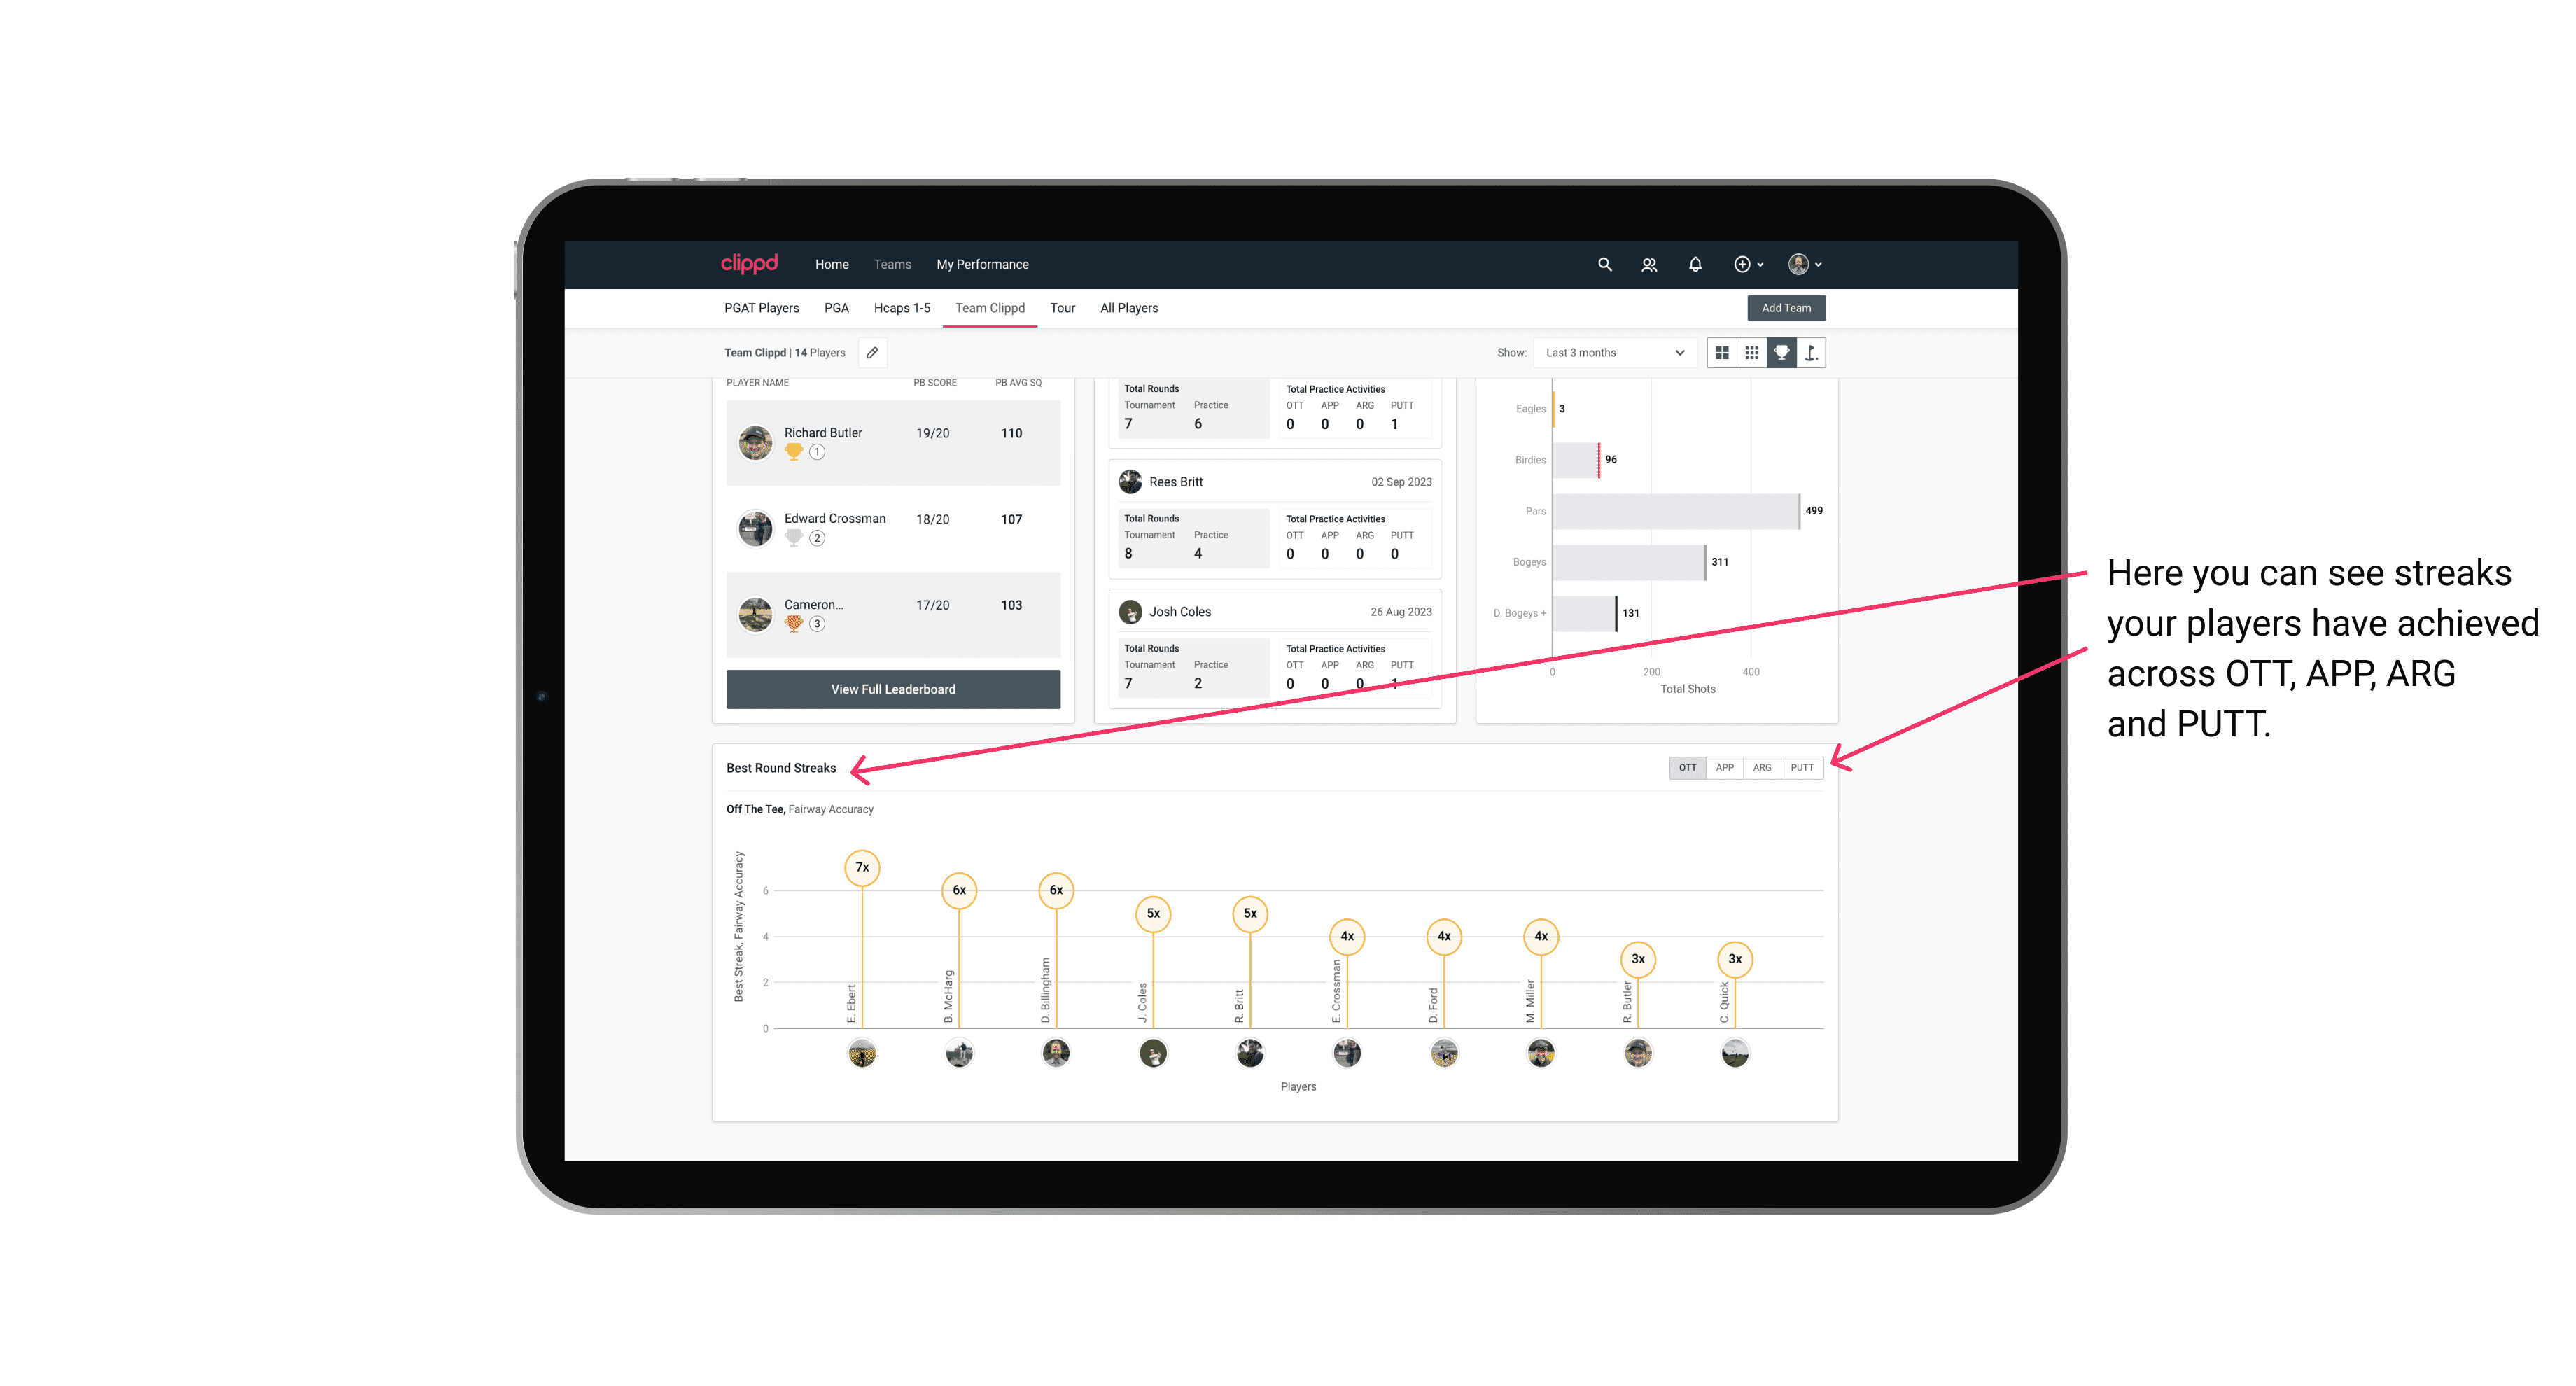Screen dimensions: 2576x1386
Task: Select the APP streak filter button
Action: (1721, 766)
